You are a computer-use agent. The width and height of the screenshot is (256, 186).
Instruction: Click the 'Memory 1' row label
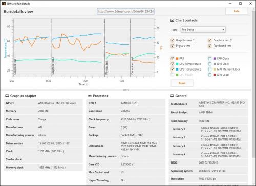coord(179,129)
